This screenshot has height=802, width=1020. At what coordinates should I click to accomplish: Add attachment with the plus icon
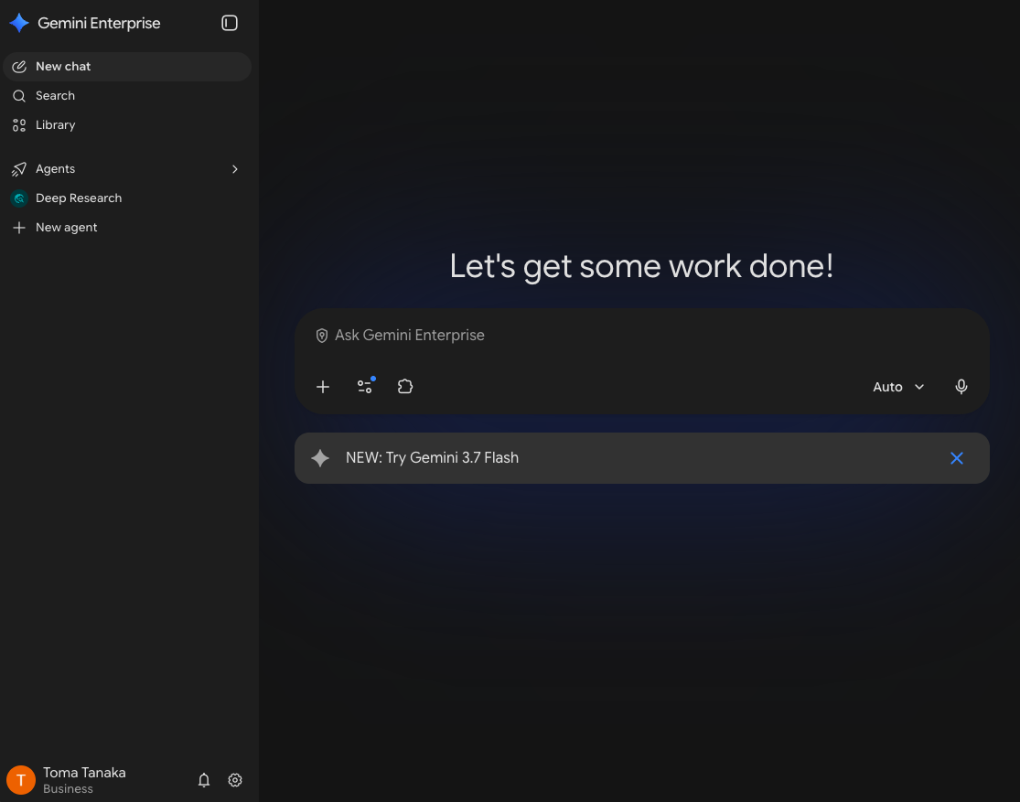(x=323, y=387)
